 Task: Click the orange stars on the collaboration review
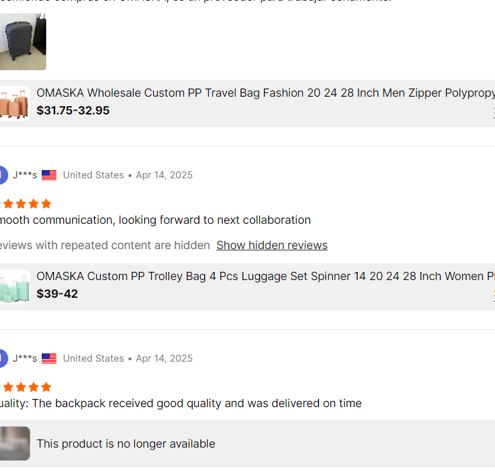(x=25, y=204)
